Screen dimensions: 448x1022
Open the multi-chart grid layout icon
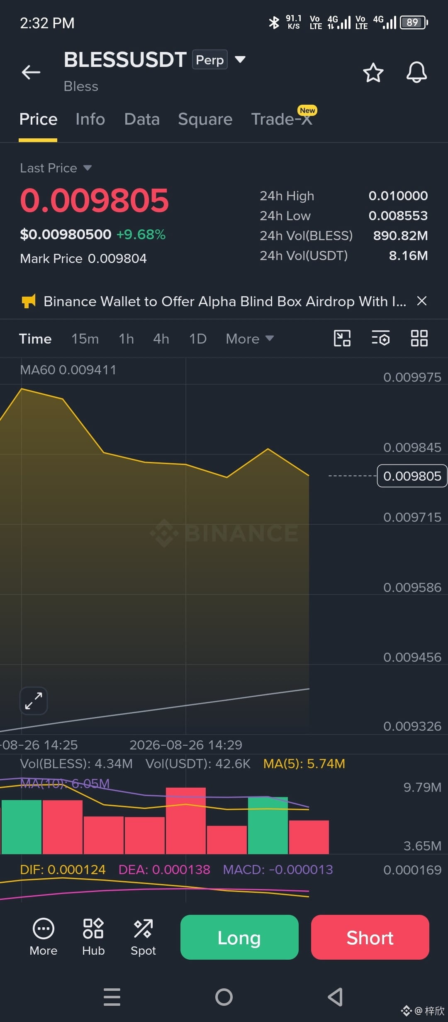[419, 338]
